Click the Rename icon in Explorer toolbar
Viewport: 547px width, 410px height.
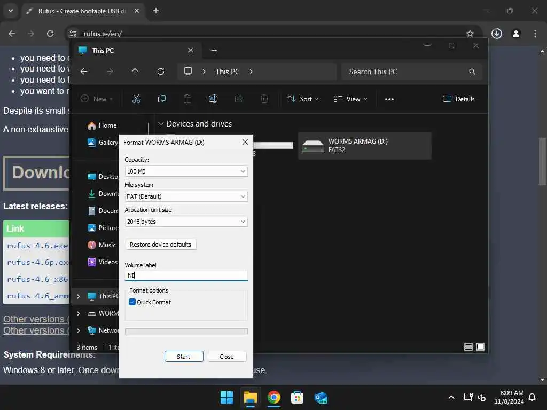tap(213, 99)
